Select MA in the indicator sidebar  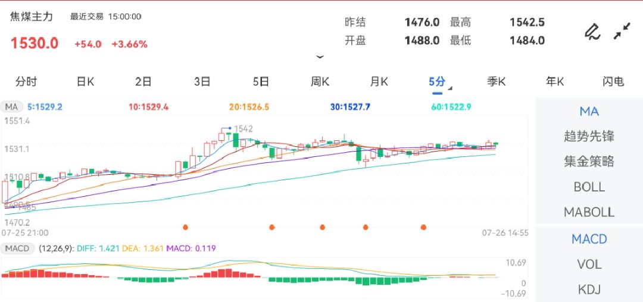589,111
